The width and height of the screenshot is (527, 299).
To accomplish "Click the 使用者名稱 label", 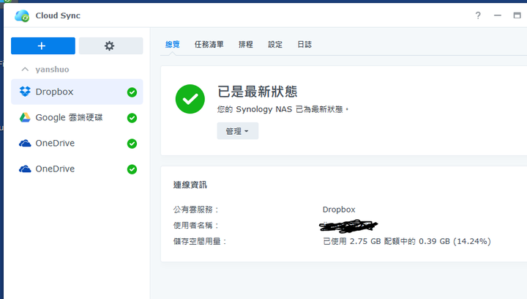I will tap(196, 225).
